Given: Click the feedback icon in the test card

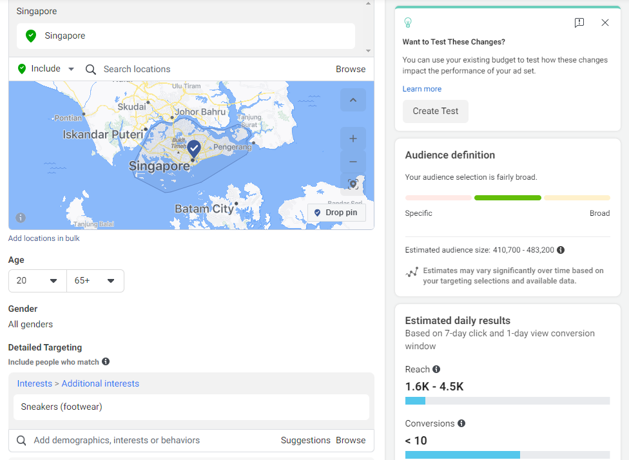Looking at the screenshot, I should pyautogui.click(x=579, y=23).
